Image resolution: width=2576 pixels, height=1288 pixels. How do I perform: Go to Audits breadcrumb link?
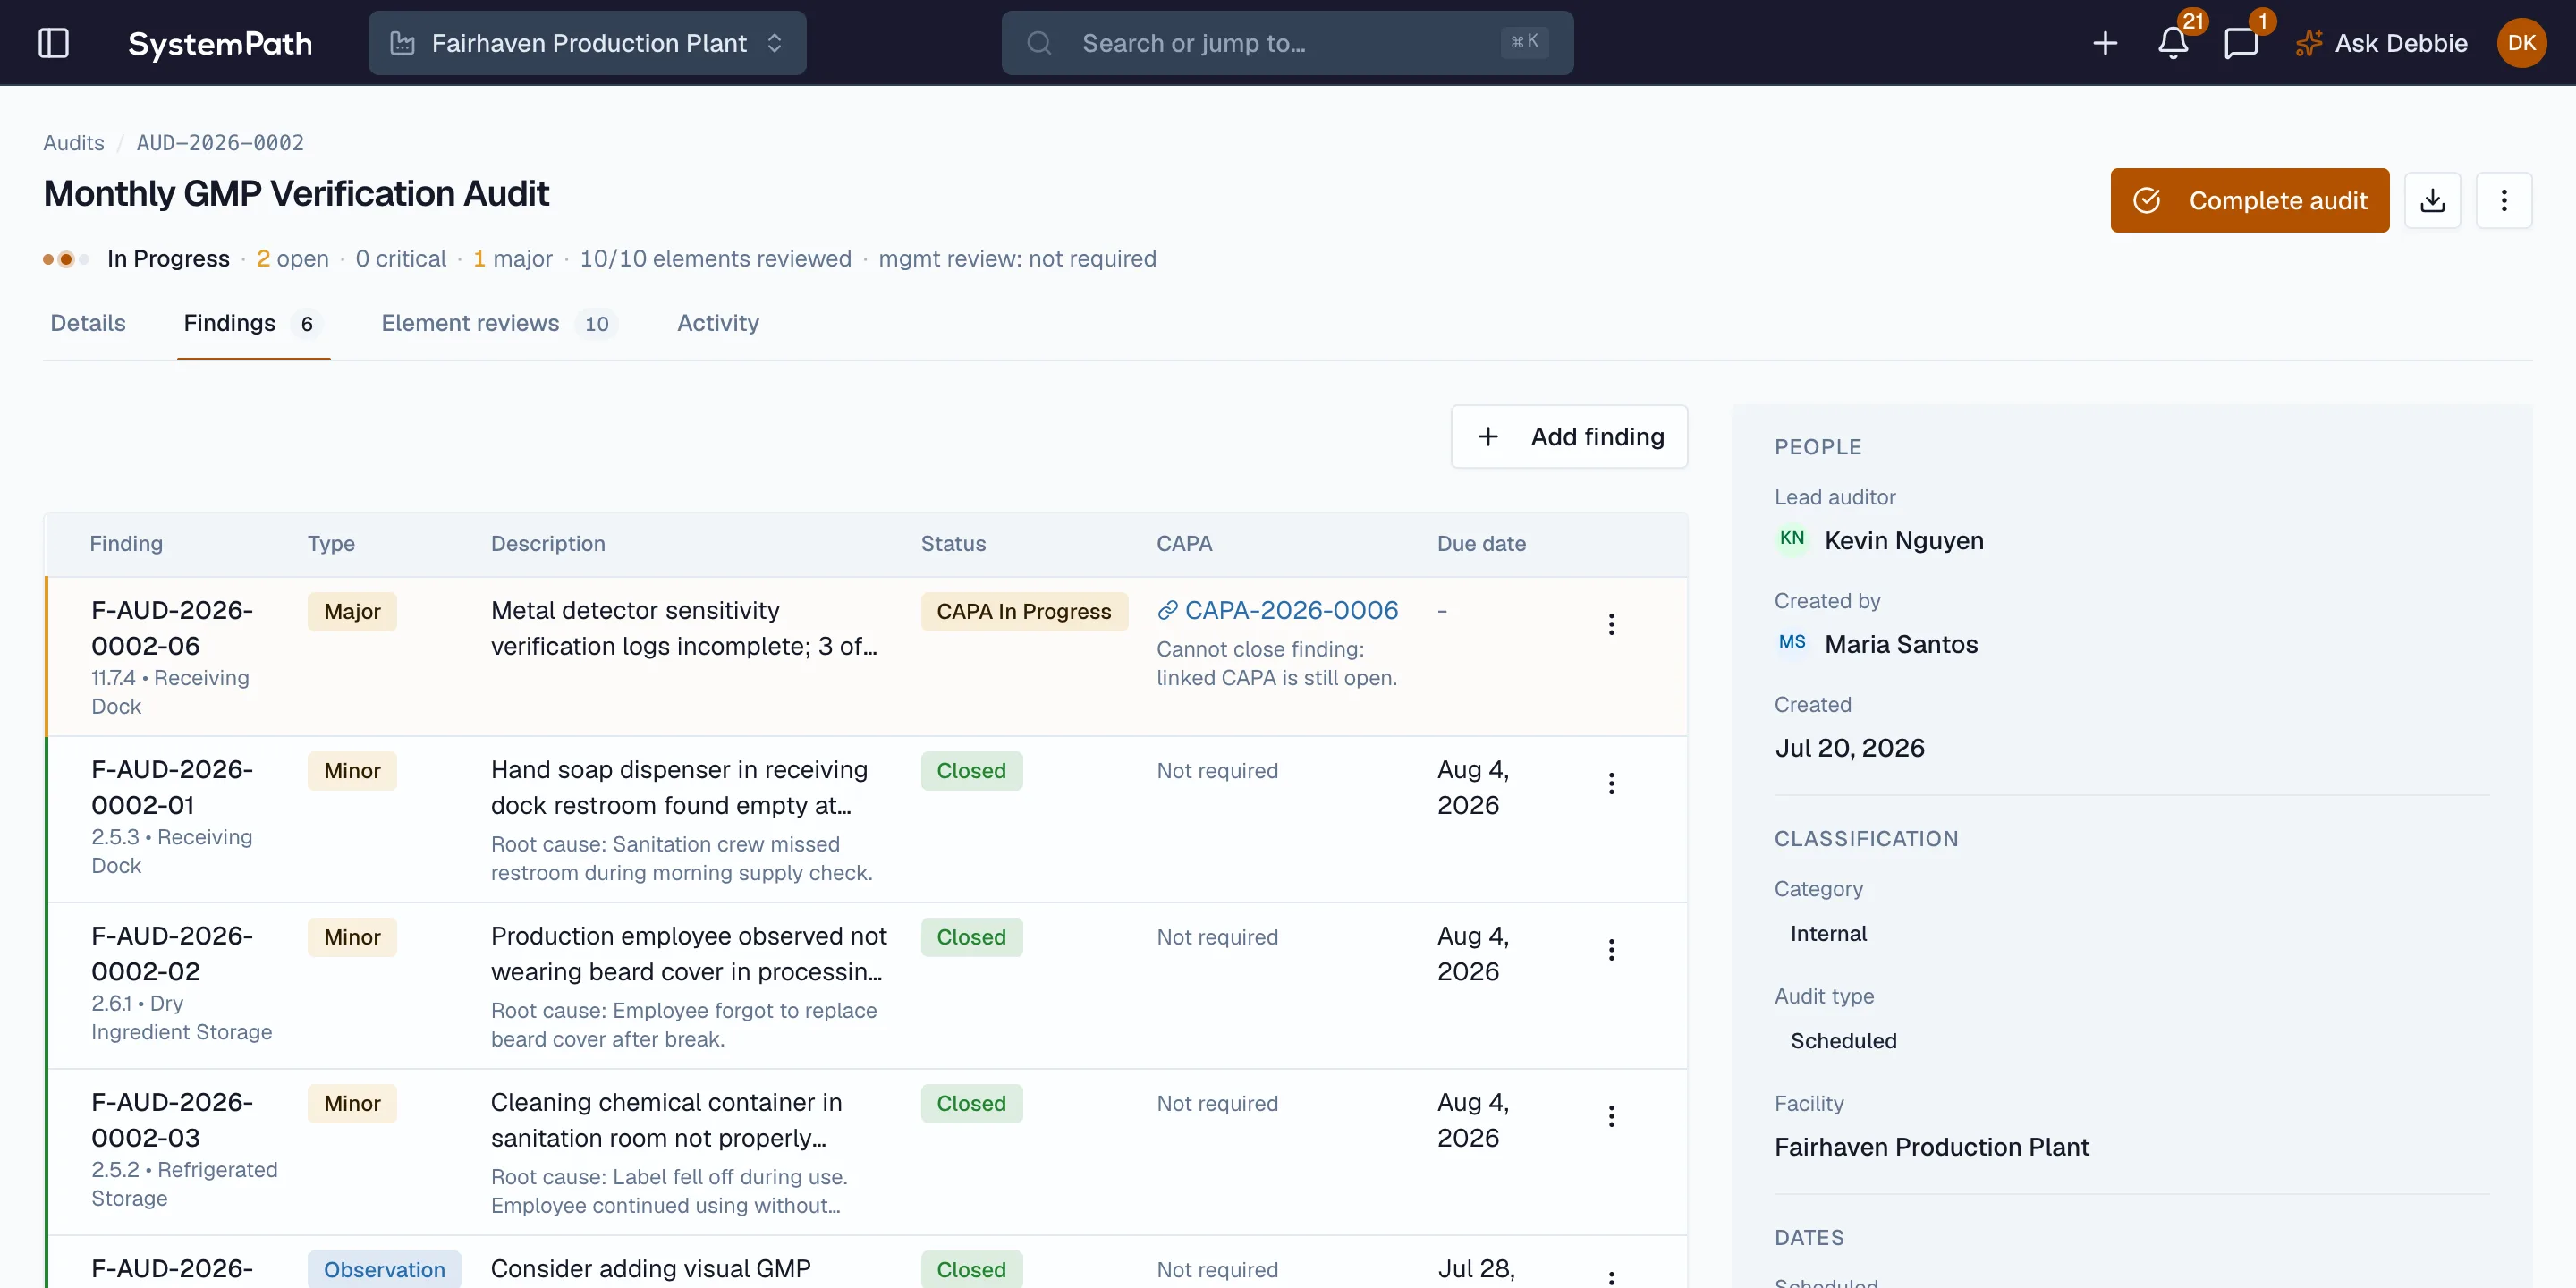[73, 142]
